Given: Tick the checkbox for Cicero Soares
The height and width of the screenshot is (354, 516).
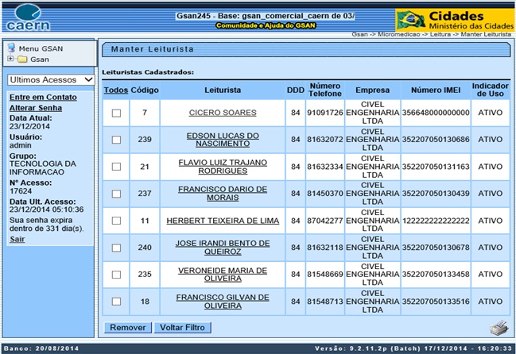Looking at the screenshot, I should point(116,113).
